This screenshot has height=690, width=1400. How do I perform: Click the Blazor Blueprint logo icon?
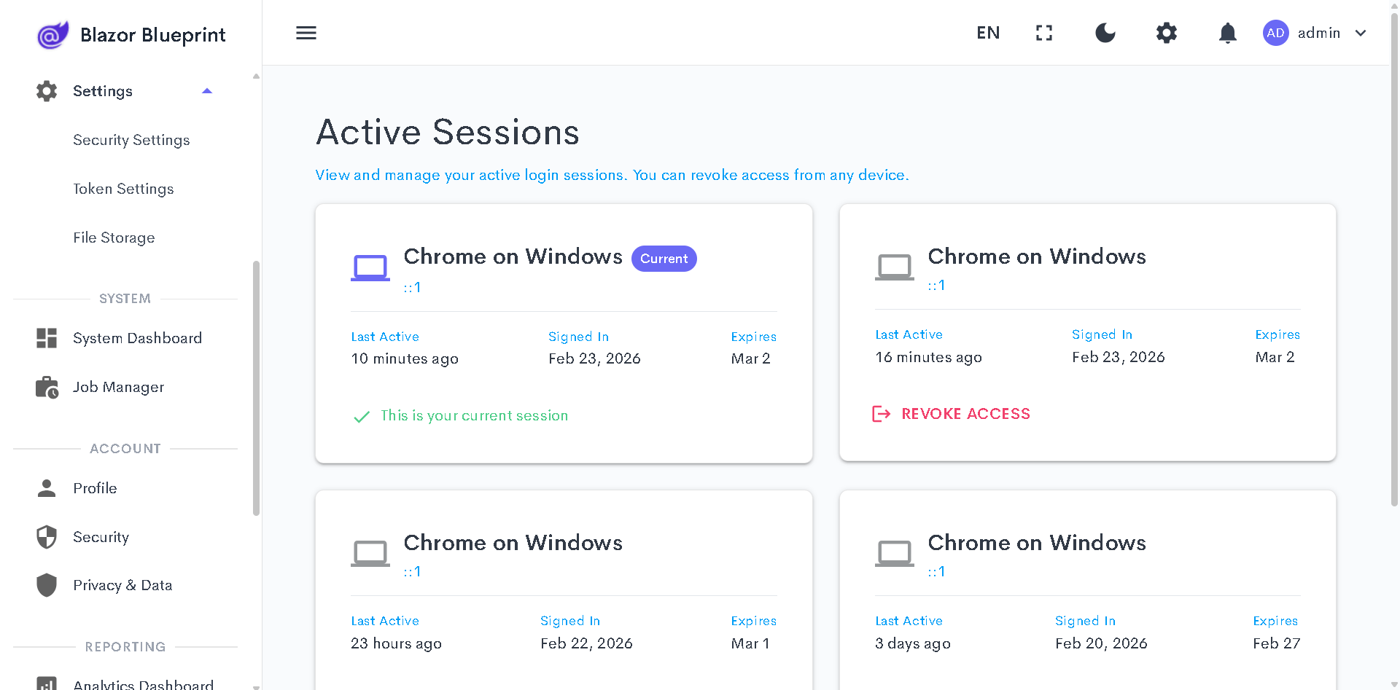pyautogui.click(x=52, y=34)
